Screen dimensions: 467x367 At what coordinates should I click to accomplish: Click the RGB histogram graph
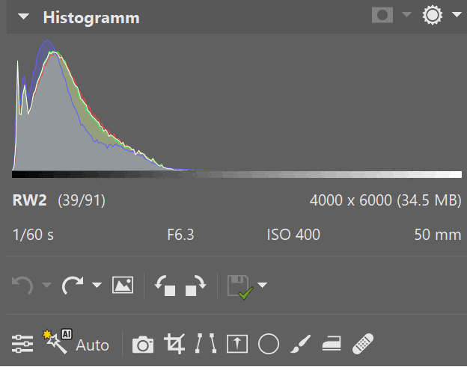236,105
